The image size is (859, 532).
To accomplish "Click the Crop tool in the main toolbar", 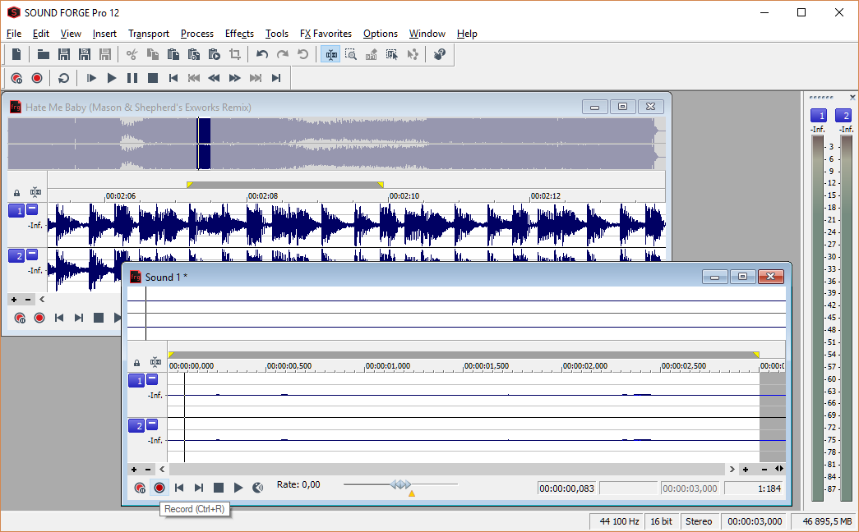I will pyautogui.click(x=235, y=54).
